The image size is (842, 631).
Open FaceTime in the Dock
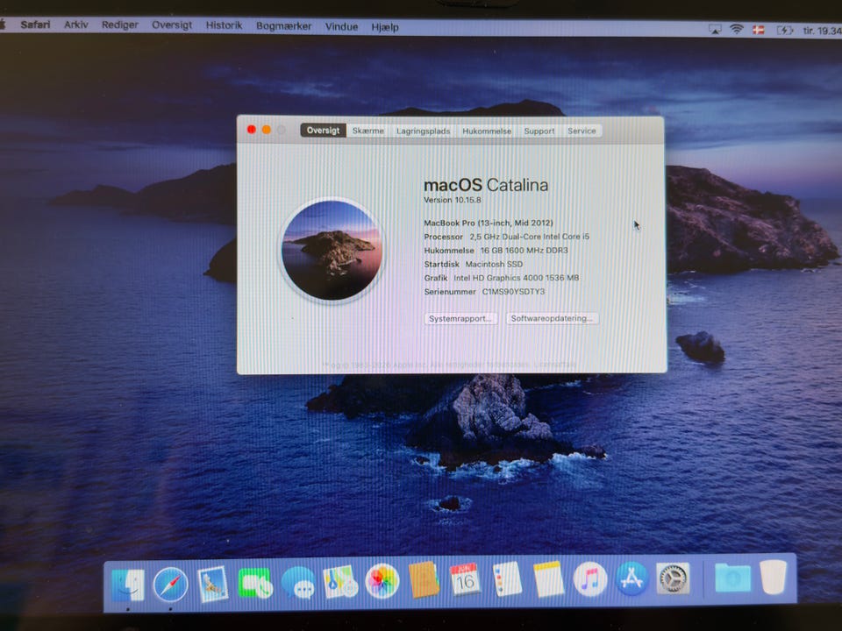pos(254,583)
